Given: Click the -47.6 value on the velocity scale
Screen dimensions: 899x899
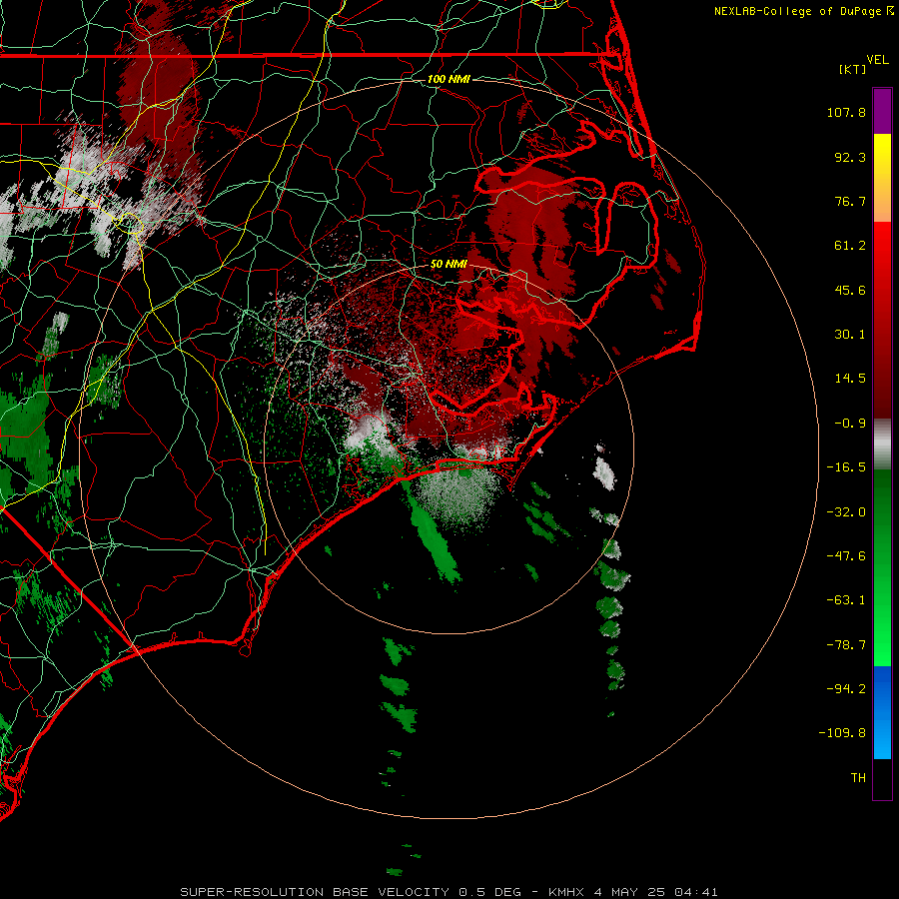Looking at the screenshot, I should tap(846, 556).
